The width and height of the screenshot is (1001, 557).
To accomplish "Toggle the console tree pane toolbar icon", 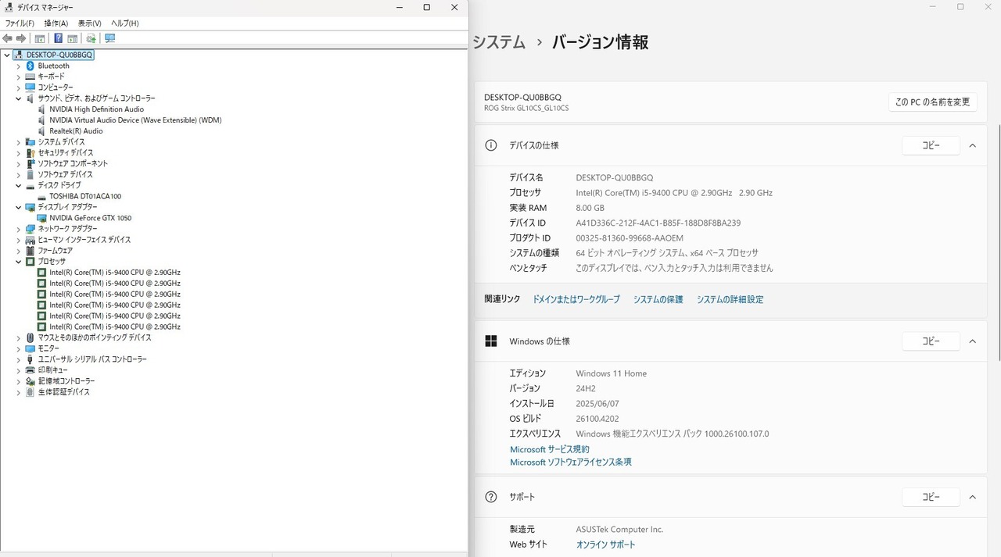I will 40,38.
